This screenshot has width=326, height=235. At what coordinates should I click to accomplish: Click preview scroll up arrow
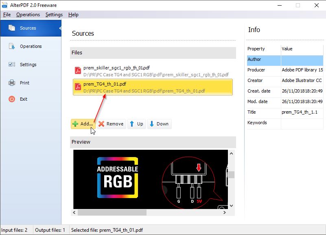(232, 153)
